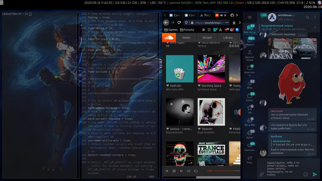The height and width of the screenshot is (181, 322).
Task: Play the trash bin track cover
Action: (x=180, y=69)
